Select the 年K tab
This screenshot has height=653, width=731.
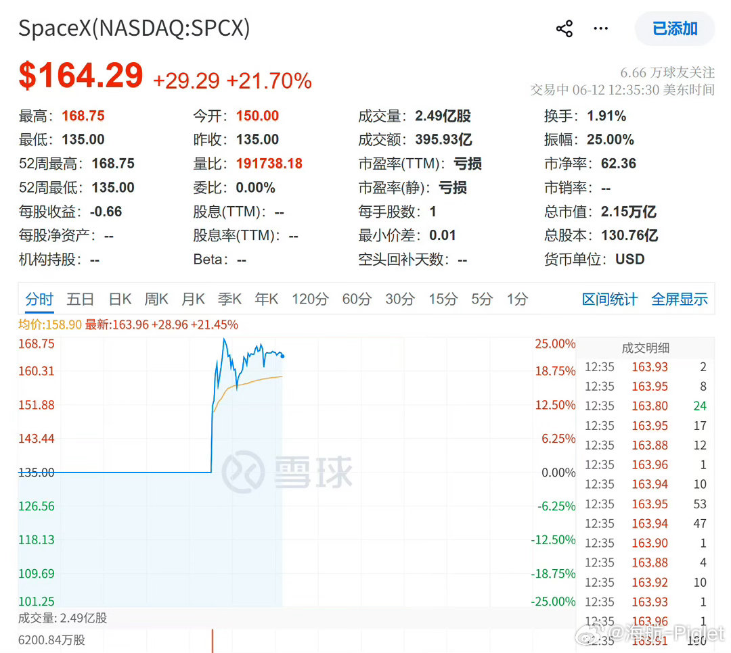click(266, 299)
